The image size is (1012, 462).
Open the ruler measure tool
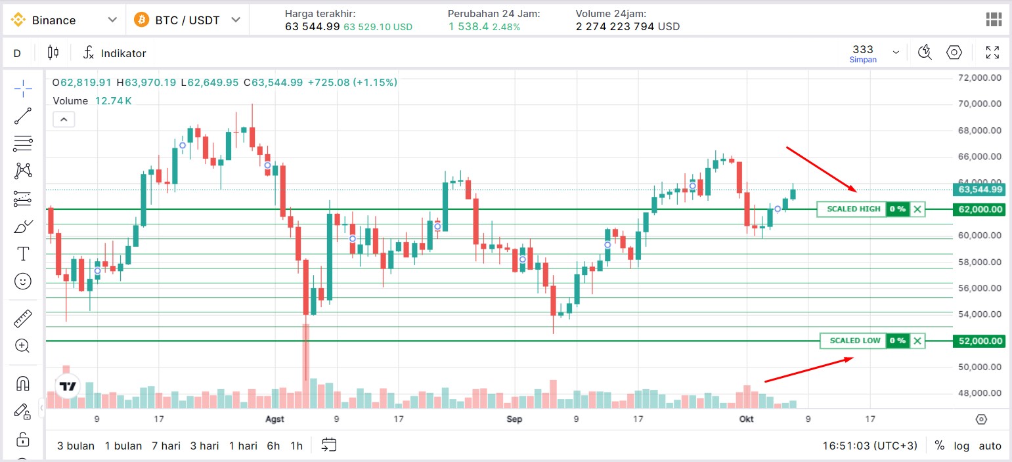click(23, 319)
